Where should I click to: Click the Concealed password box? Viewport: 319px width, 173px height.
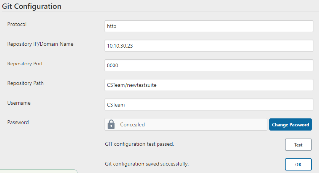(186, 124)
